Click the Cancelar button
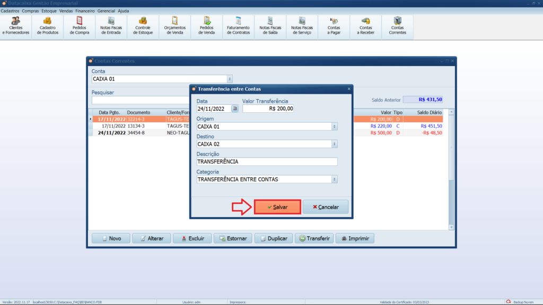This screenshot has width=543, height=305. [x=326, y=207]
